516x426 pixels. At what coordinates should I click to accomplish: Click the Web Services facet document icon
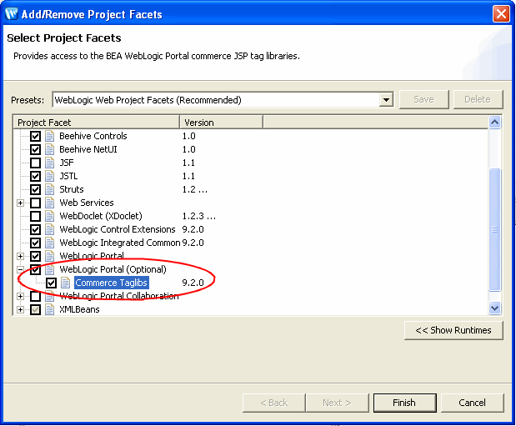[50, 203]
